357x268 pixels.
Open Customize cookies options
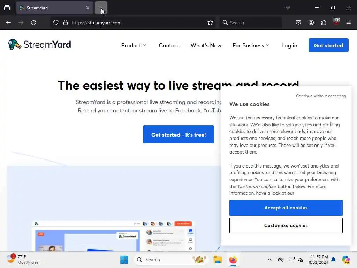coord(286,225)
